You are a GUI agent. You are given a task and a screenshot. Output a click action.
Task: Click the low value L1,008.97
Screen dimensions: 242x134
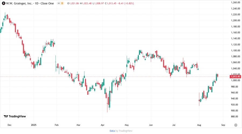coord(98,3)
